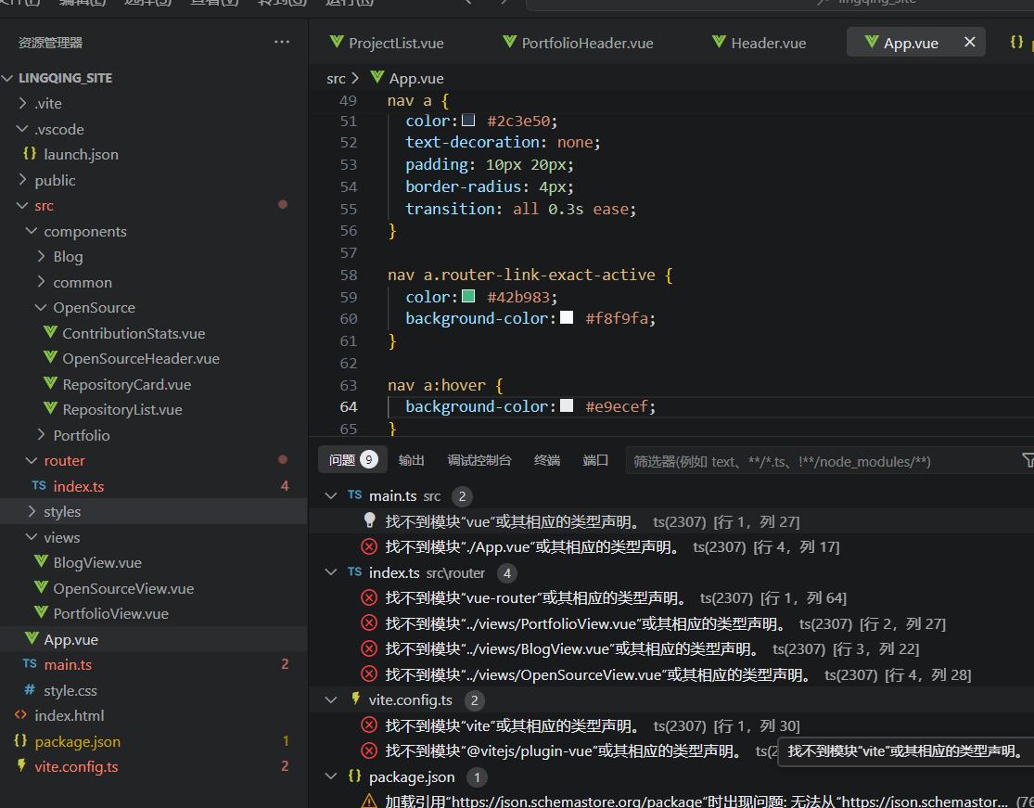
Task: Close the App.vue editor tab
Action: click(970, 43)
